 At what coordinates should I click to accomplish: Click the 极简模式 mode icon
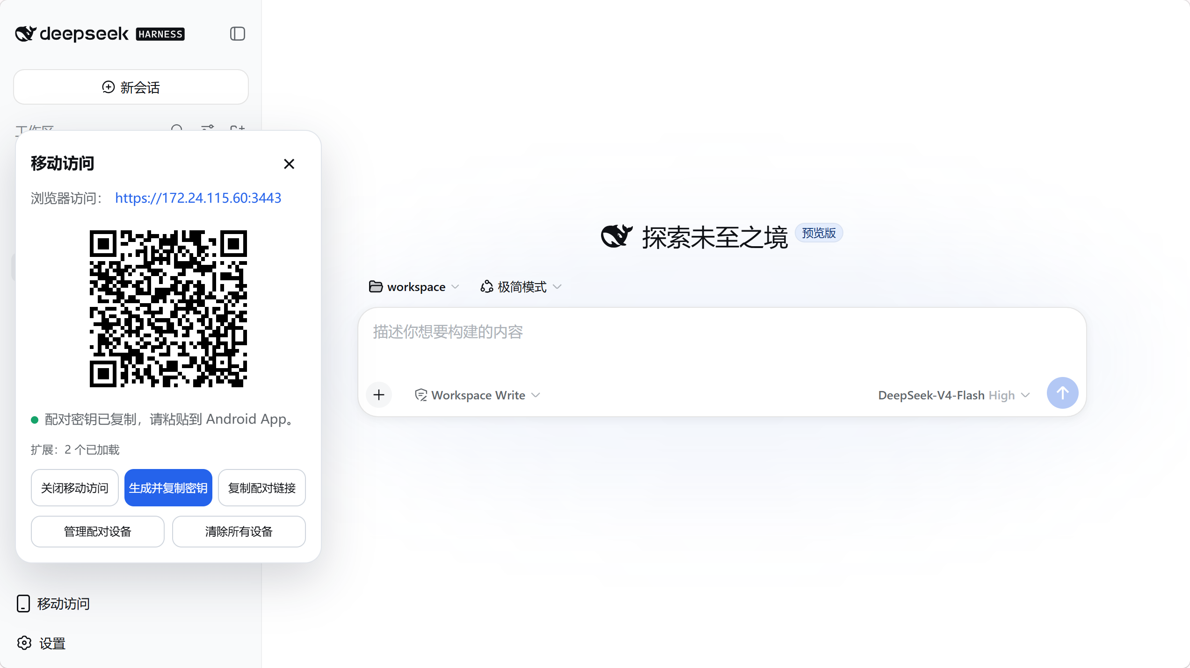click(486, 286)
